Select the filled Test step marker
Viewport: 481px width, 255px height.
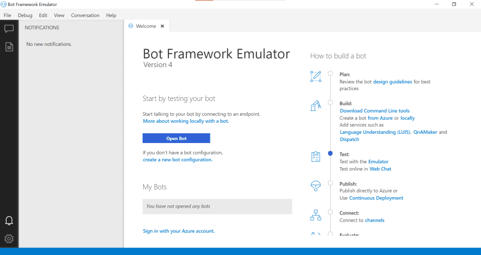pyautogui.click(x=330, y=153)
